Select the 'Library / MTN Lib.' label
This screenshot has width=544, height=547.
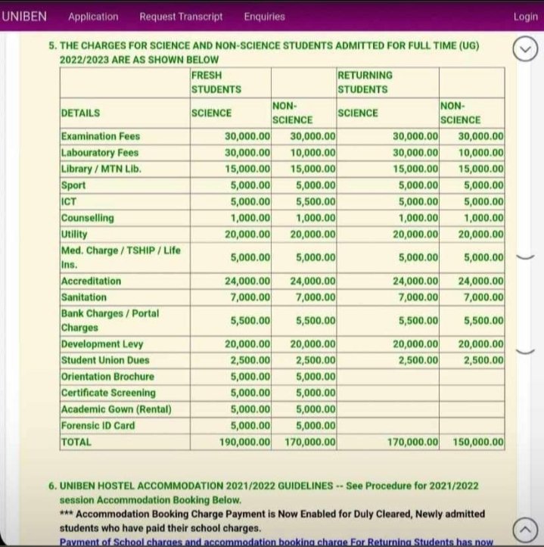click(101, 169)
